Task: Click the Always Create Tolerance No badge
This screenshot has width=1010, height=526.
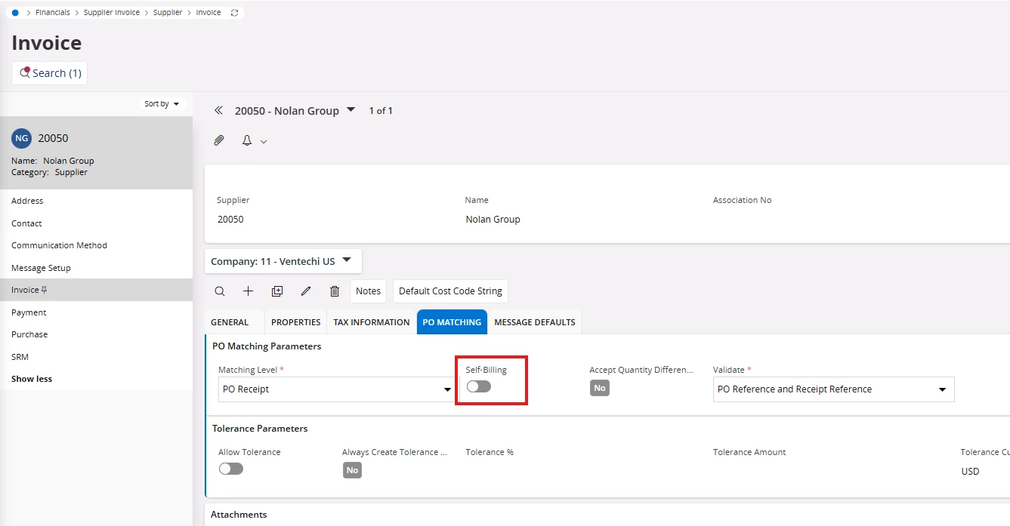Action: (x=352, y=470)
